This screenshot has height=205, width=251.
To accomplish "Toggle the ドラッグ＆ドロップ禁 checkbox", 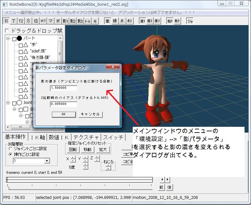I will [7, 31].
